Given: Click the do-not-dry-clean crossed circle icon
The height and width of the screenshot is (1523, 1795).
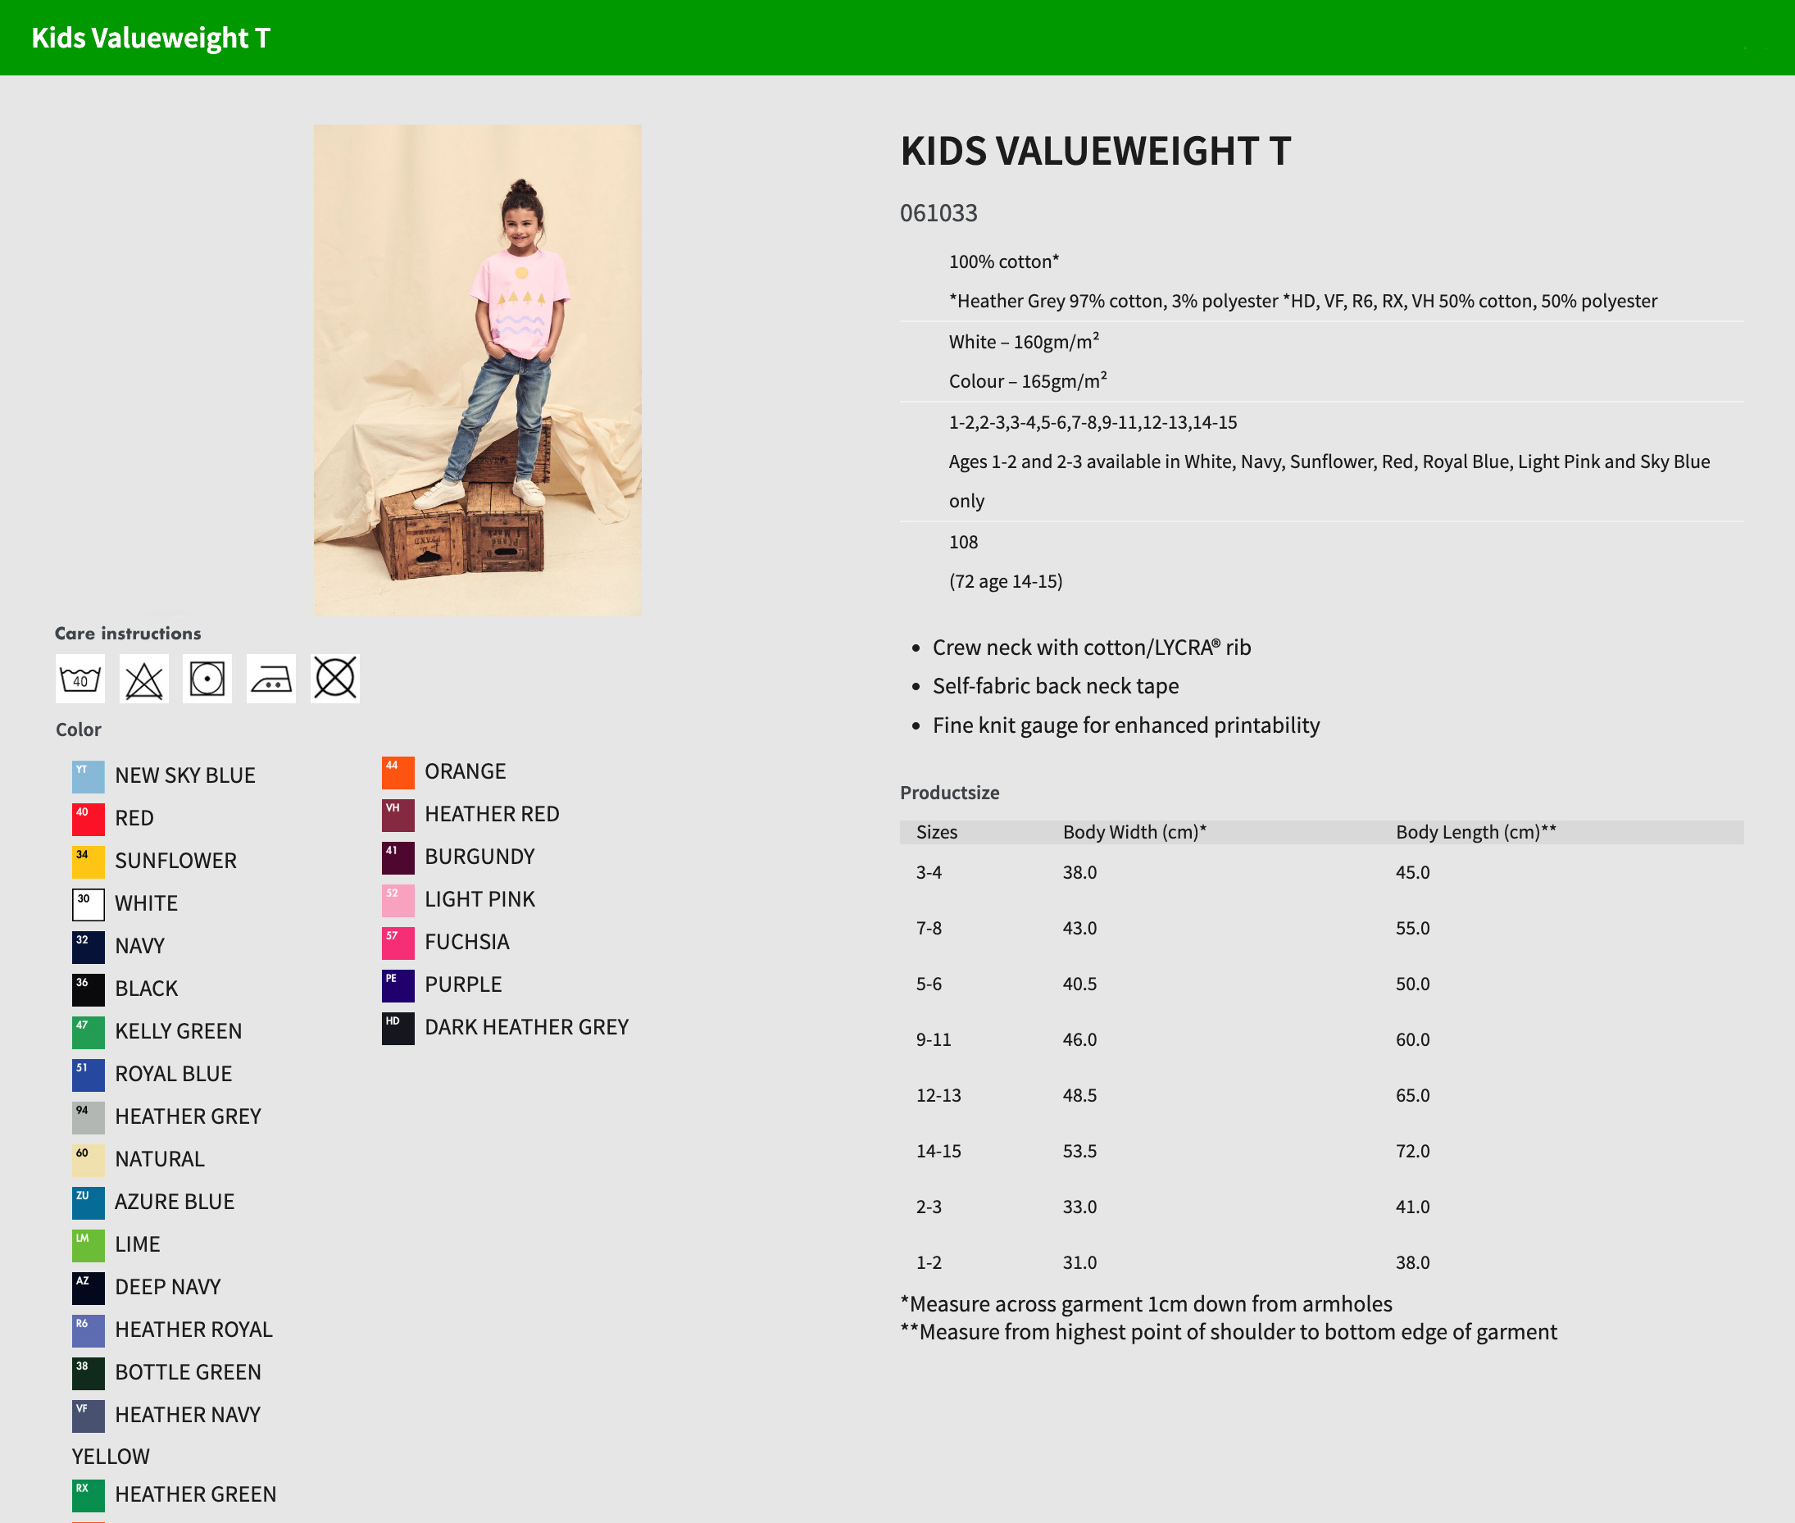Looking at the screenshot, I should pos(335,679).
